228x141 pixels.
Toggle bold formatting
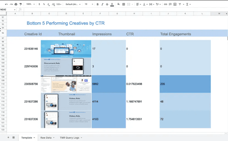tap(98, 4)
